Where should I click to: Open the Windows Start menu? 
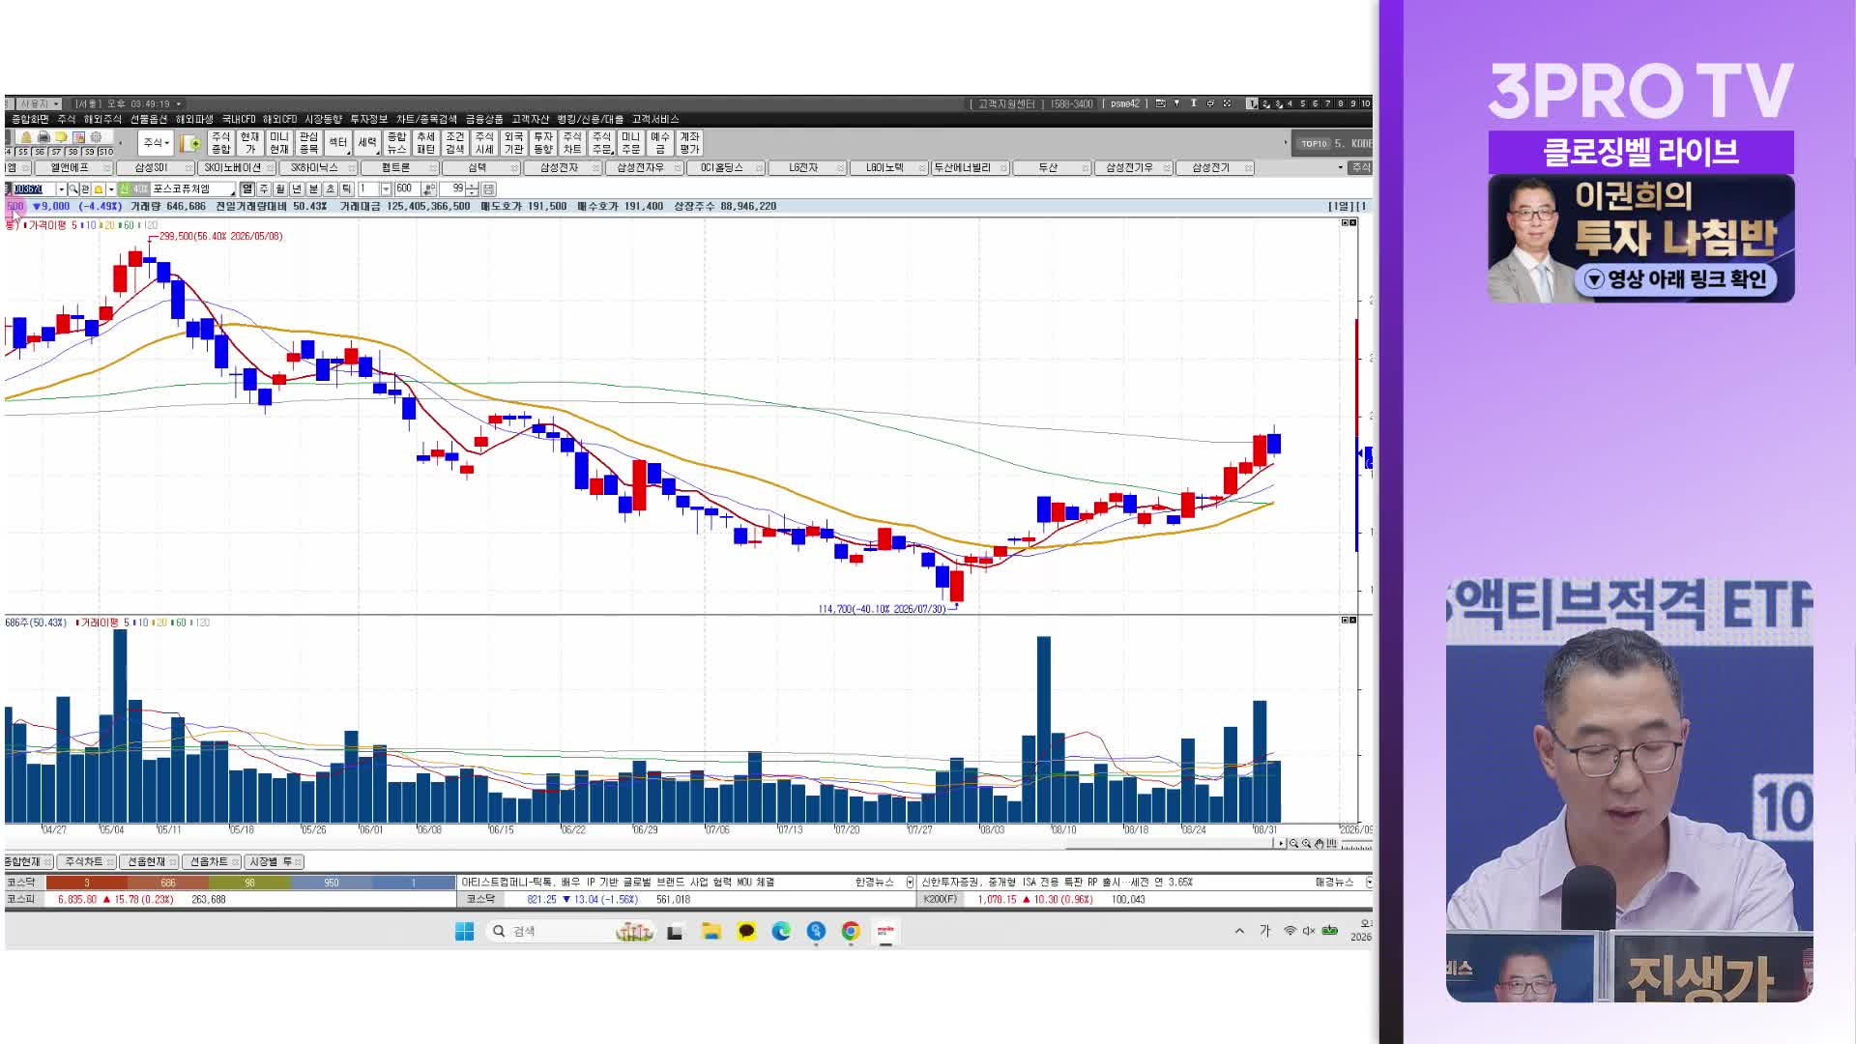464,931
